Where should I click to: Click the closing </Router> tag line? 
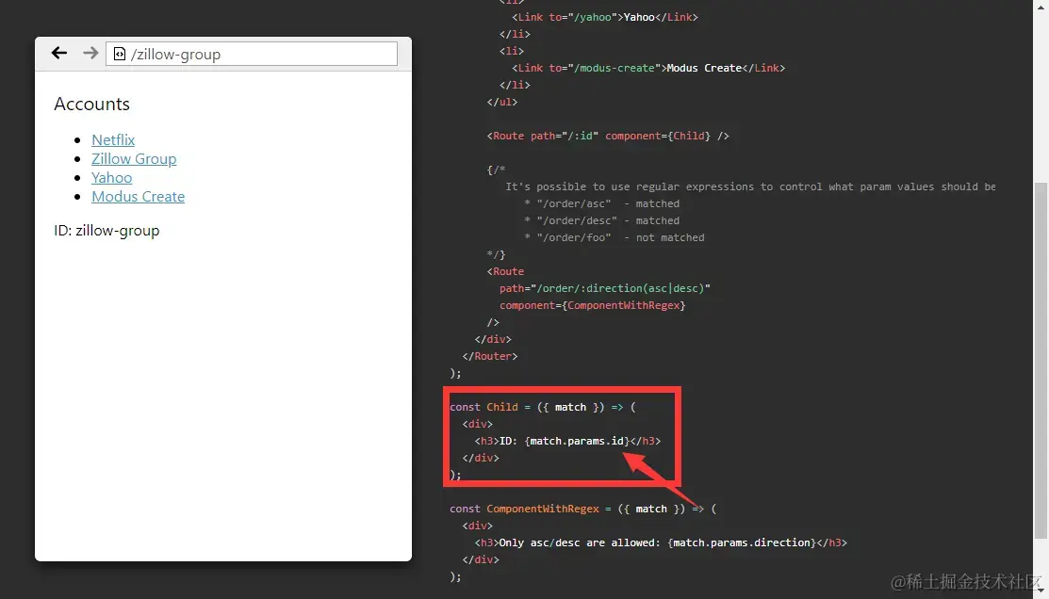tap(490, 356)
